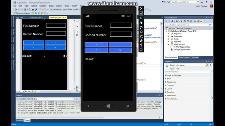Click the feedback speech bubble icon
The height and width of the screenshot is (126, 225).
169,2
